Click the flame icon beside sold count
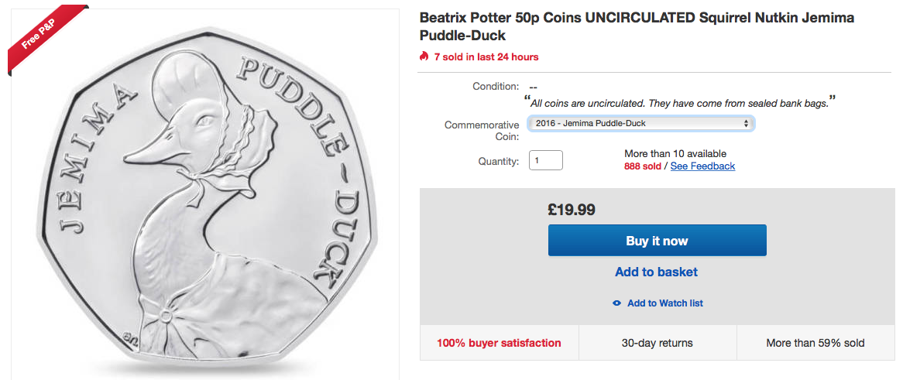The width and height of the screenshot is (903, 380). [x=424, y=56]
